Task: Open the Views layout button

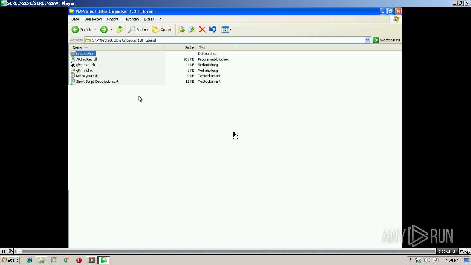Action: pyautogui.click(x=225, y=29)
